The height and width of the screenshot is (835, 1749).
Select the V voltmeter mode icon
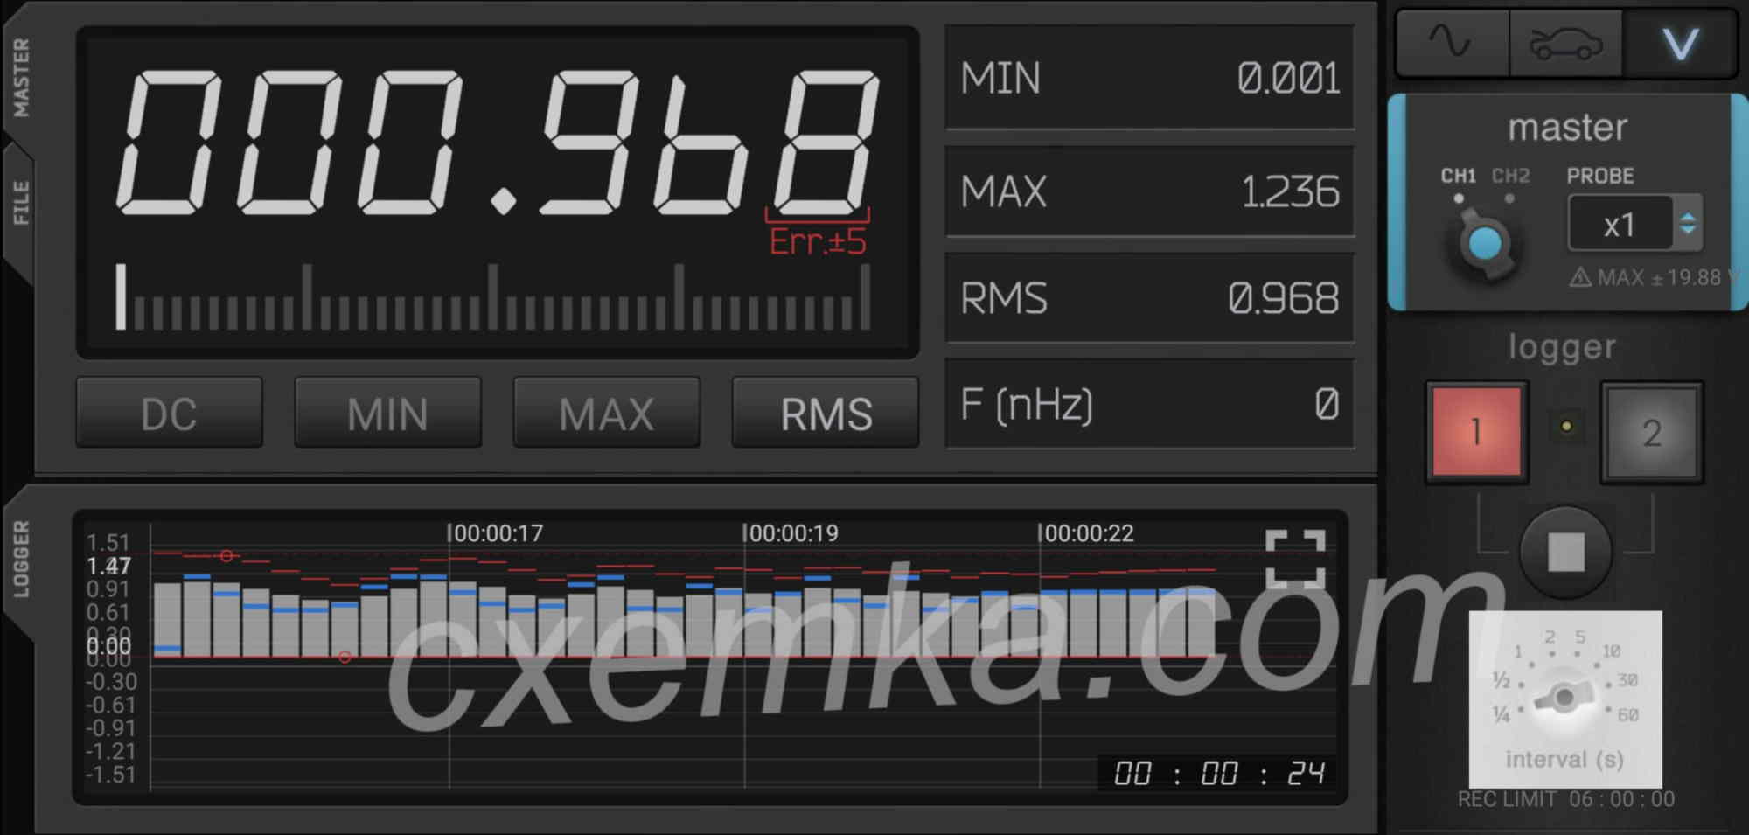pyautogui.click(x=1680, y=44)
